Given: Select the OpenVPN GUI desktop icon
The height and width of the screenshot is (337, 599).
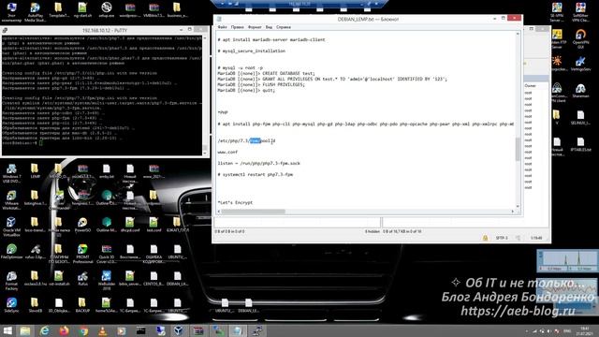Looking at the screenshot, I should click(x=580, y=38).
